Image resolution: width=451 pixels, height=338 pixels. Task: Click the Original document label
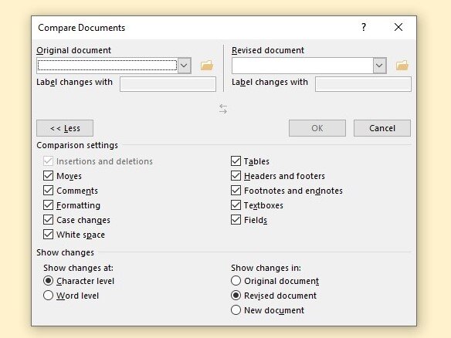point(73,50)
